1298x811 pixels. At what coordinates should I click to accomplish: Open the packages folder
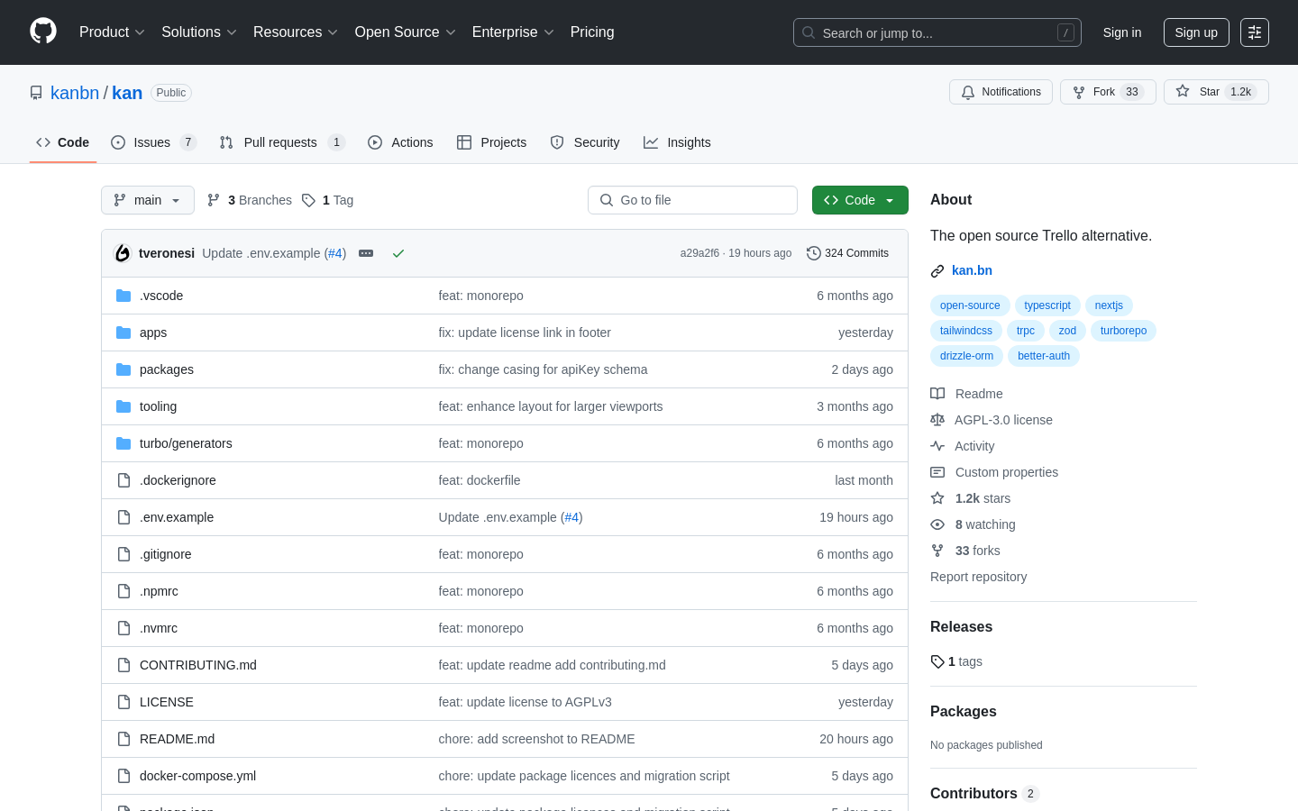click(167, 369)
